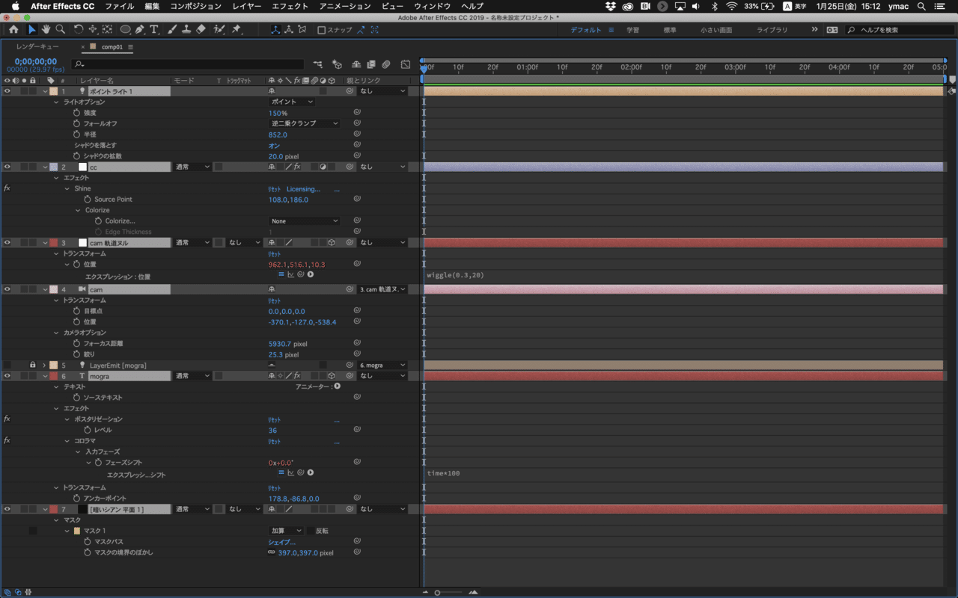This screenshot has height=598, width=958.
Task: Open the ポイント light type dropdown
Action: 292,102
